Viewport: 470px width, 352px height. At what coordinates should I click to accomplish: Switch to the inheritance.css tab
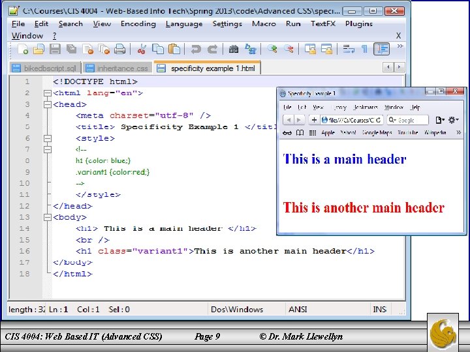(x=117, y=68)
